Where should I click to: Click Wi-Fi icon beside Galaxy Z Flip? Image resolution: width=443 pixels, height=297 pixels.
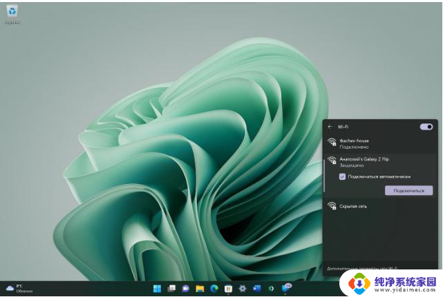(x=332, y=161)
